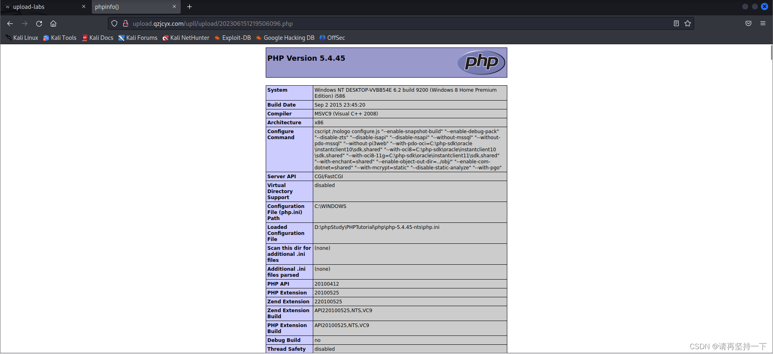This screenshot has width=773, height=354.
Task: Click the URL address bar
Action: [401, 24]
